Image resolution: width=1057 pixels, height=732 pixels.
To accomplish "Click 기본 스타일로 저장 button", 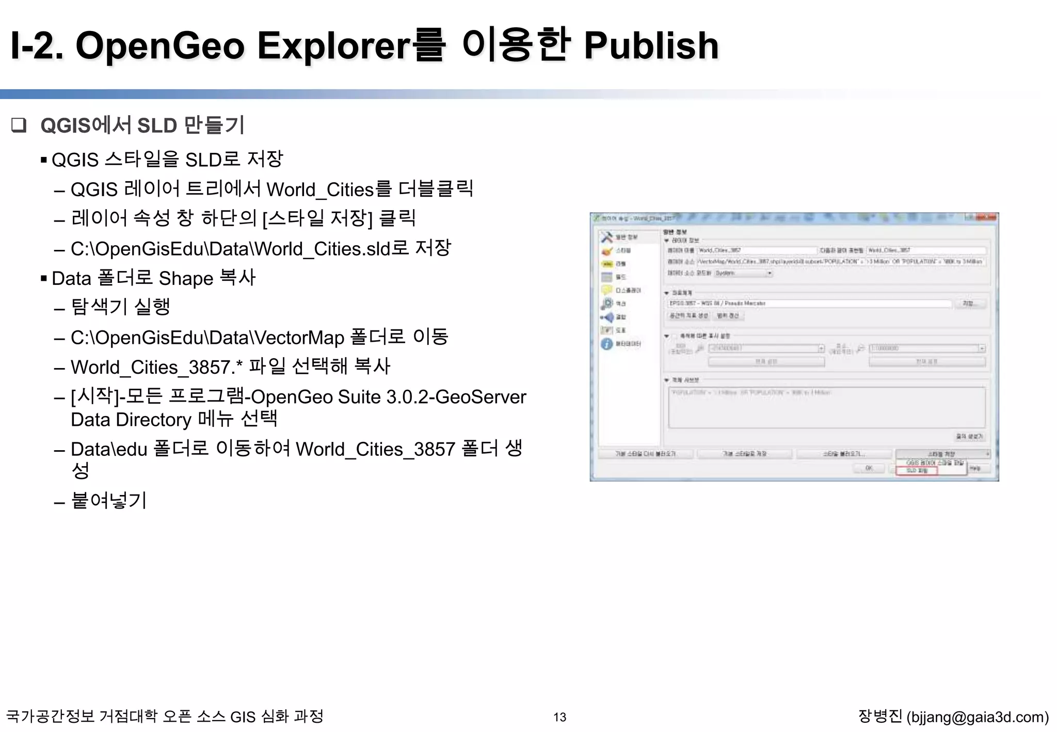I will click(744, 454).
